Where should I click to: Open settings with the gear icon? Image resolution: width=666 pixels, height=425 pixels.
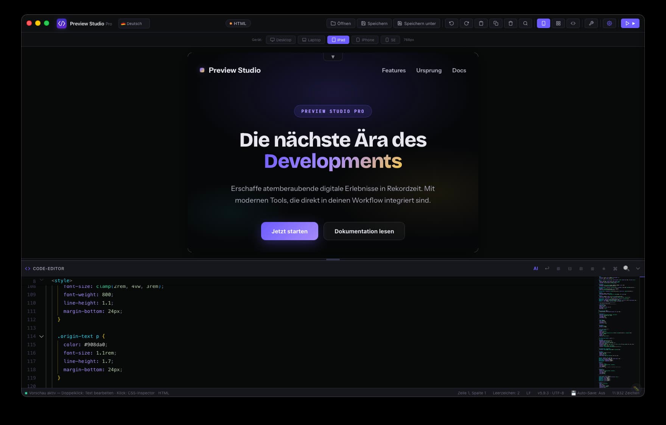pos(609,23)
